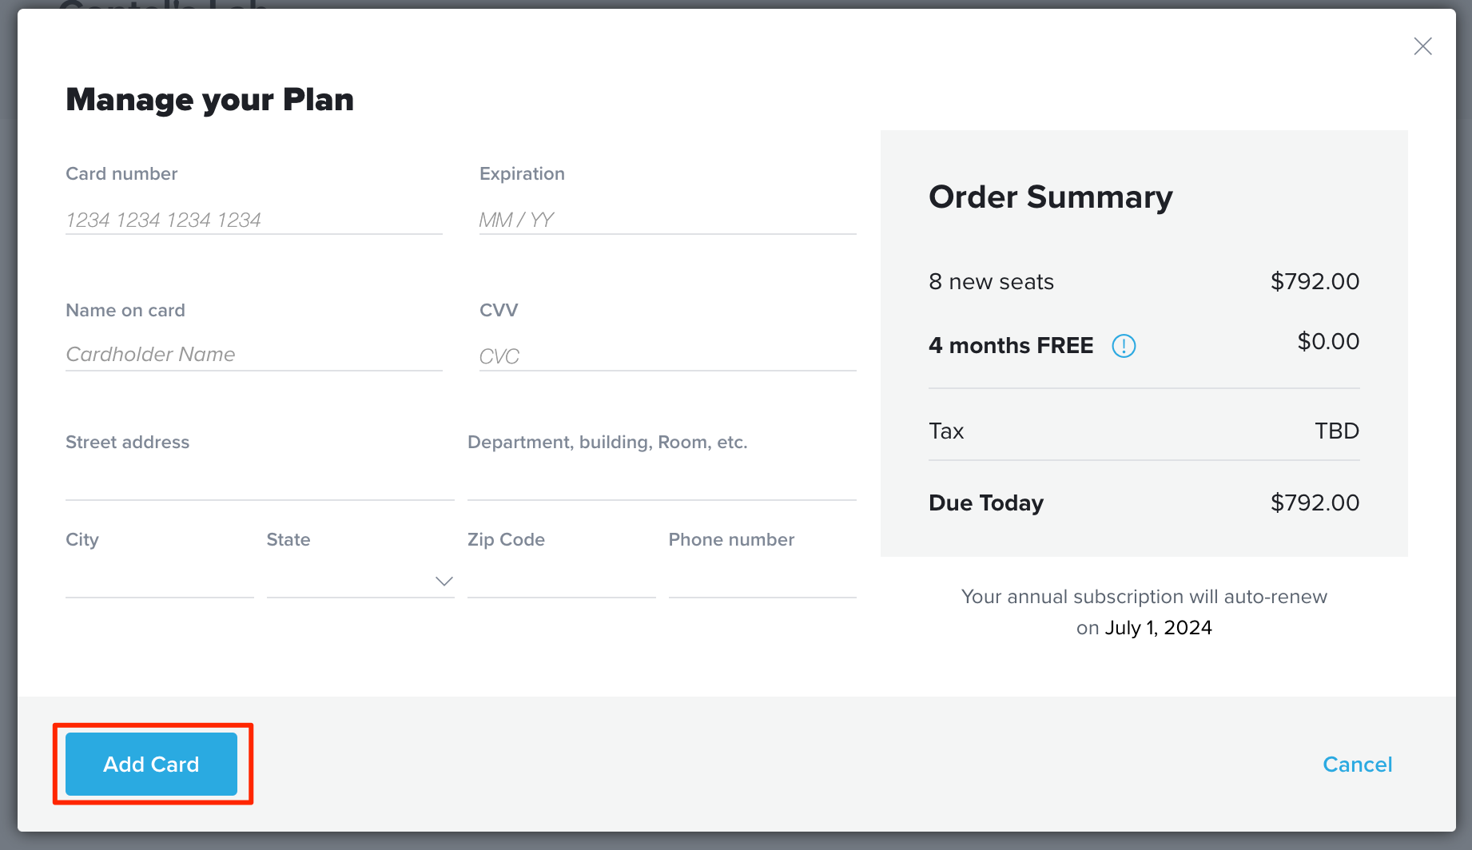
Task: Click the Phone number field
Action: tap(762, 581)
